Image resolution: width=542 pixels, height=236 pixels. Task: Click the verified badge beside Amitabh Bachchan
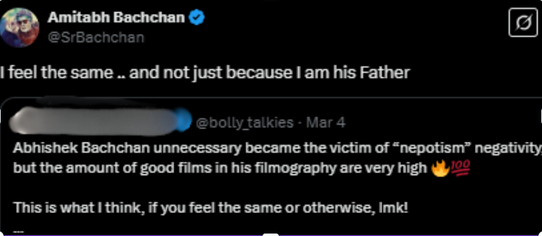[x=197, y=18]
